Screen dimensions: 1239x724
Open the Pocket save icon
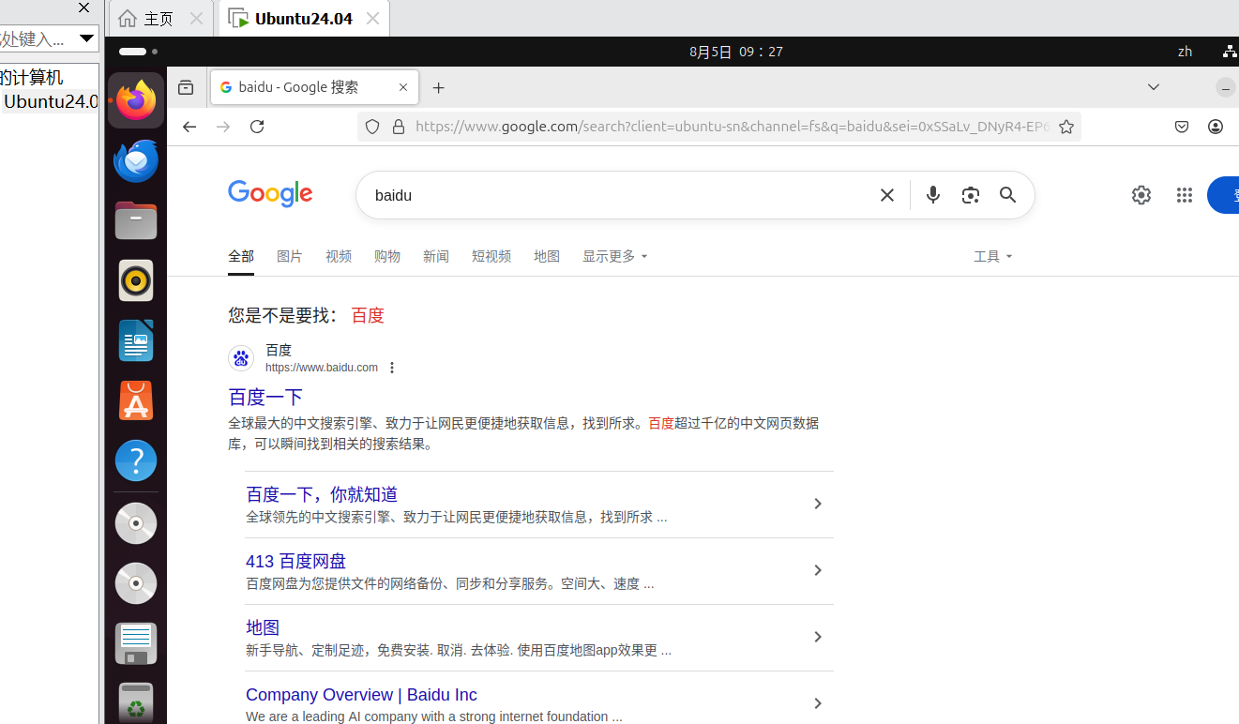1182,127
